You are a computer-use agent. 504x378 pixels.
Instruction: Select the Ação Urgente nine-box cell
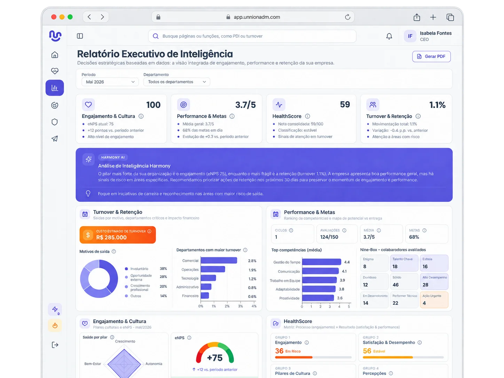434,300
